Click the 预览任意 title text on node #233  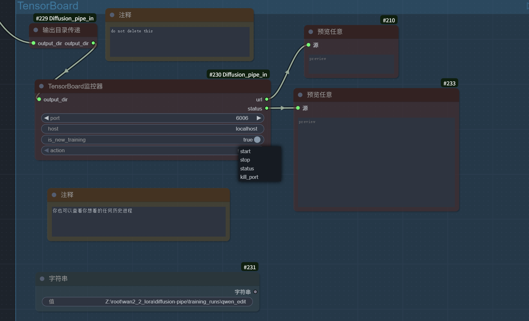click(319, 95)
